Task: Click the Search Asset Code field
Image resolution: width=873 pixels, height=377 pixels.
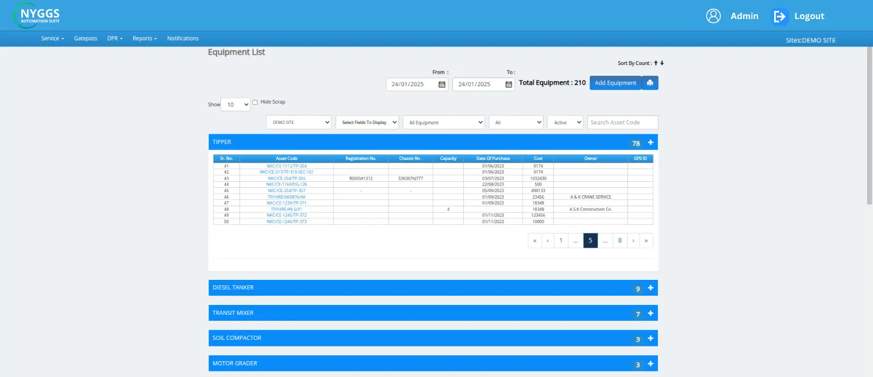Action: (623, 122)
